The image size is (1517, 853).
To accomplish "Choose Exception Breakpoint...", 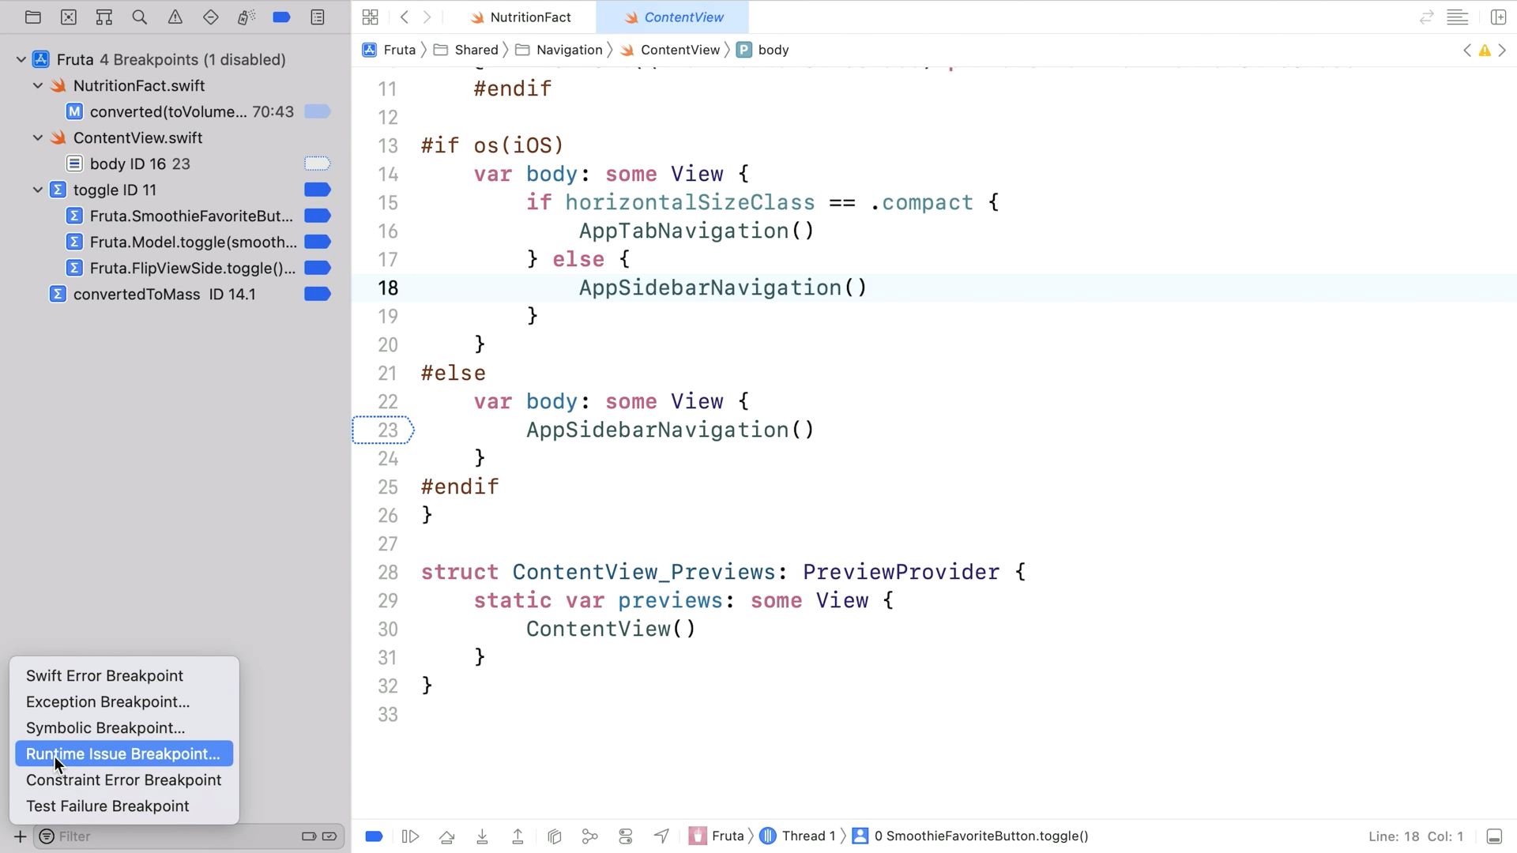I will click(x=124, y=701).
